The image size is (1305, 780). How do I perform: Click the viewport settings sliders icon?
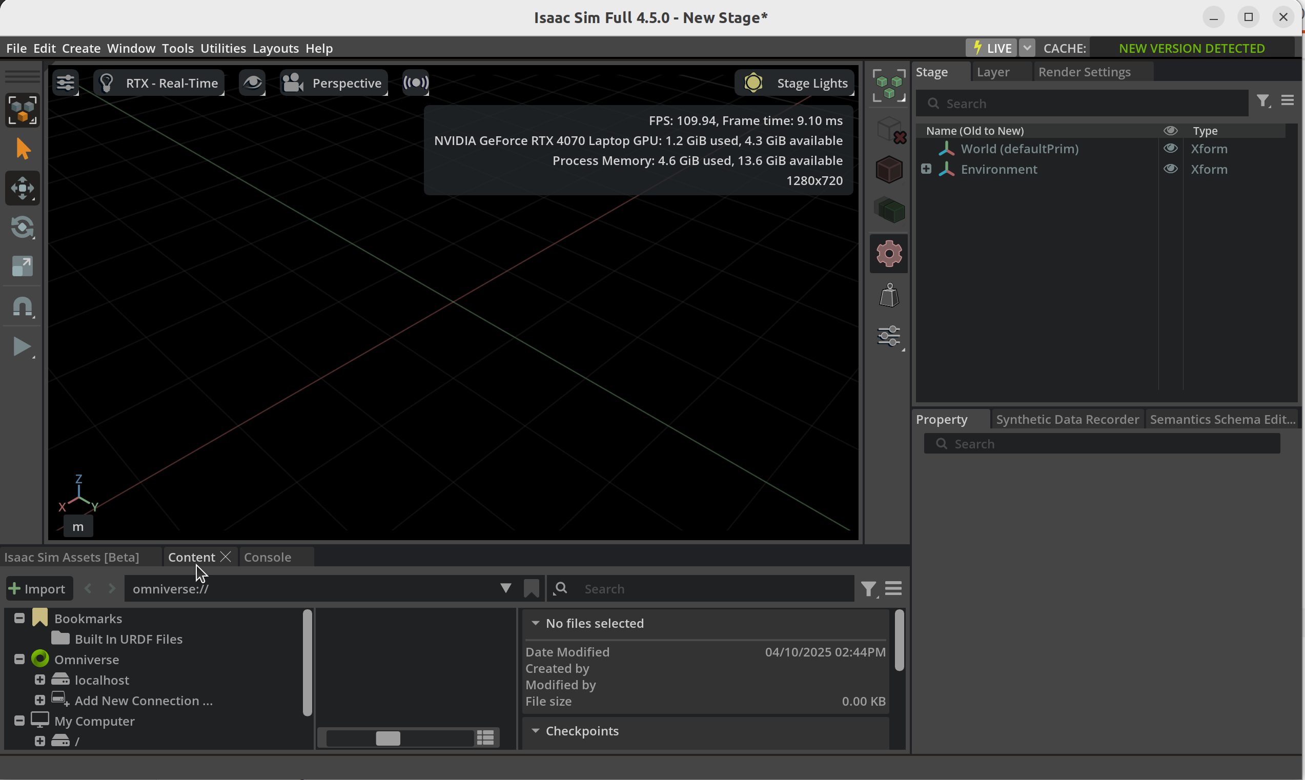pyautogui.click(x=65, y=82)
